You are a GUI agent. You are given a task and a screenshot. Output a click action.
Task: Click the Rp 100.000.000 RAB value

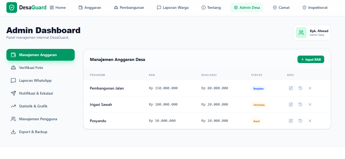pos(163,104)
